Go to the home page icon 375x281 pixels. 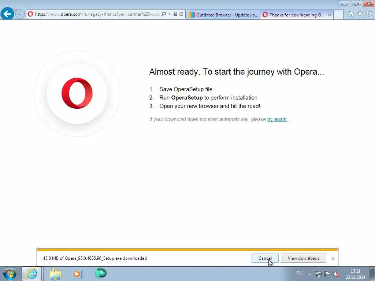coord(351,14)
